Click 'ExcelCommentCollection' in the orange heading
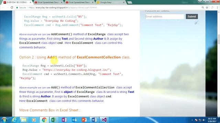 [99, 57]
